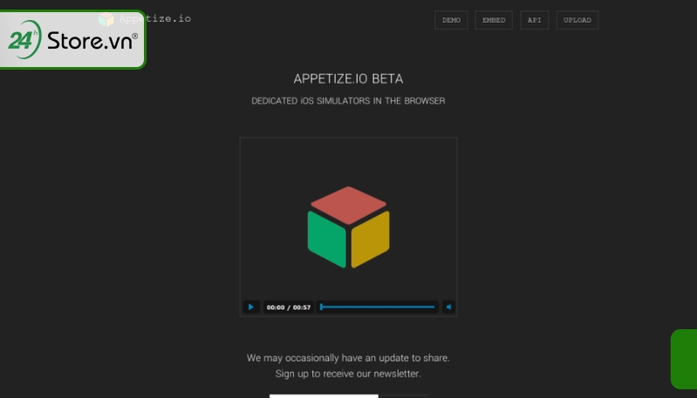This screenshot has width=697, height=398.
Task: Open the EMBED navigation item
Action: (x=494, y=20)
